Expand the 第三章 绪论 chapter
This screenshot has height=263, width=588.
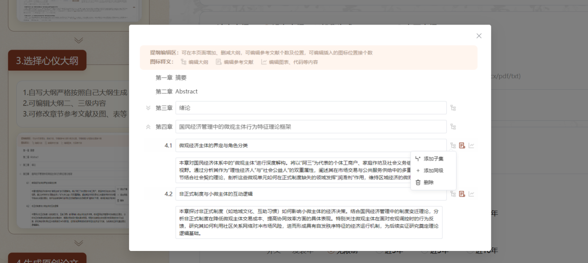(148, 108)
